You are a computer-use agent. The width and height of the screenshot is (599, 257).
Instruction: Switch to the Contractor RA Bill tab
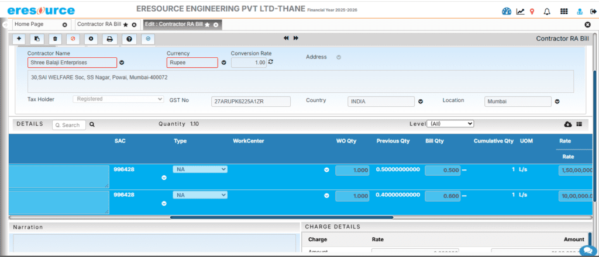pyautogui.click(x=99, y=25)
